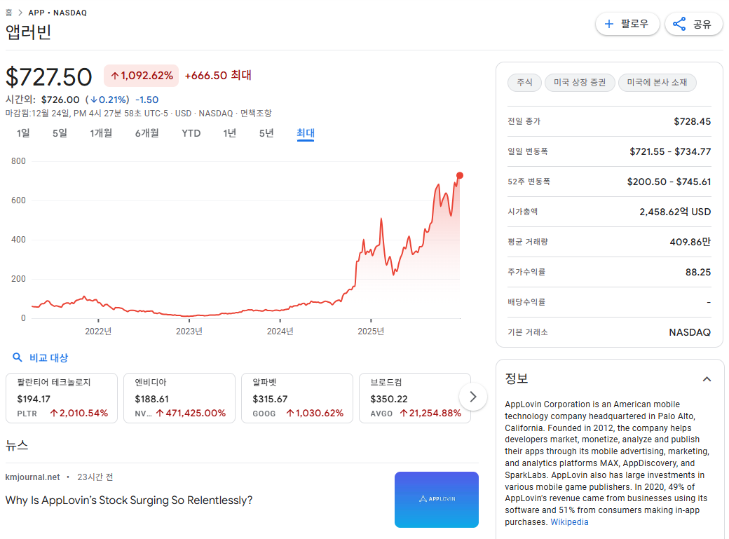Switch chart to 1개월 range
Screen dimensions: 729x539
[x=101, y=133]
